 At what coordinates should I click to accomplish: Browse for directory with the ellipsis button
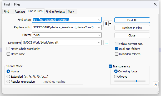106,43
